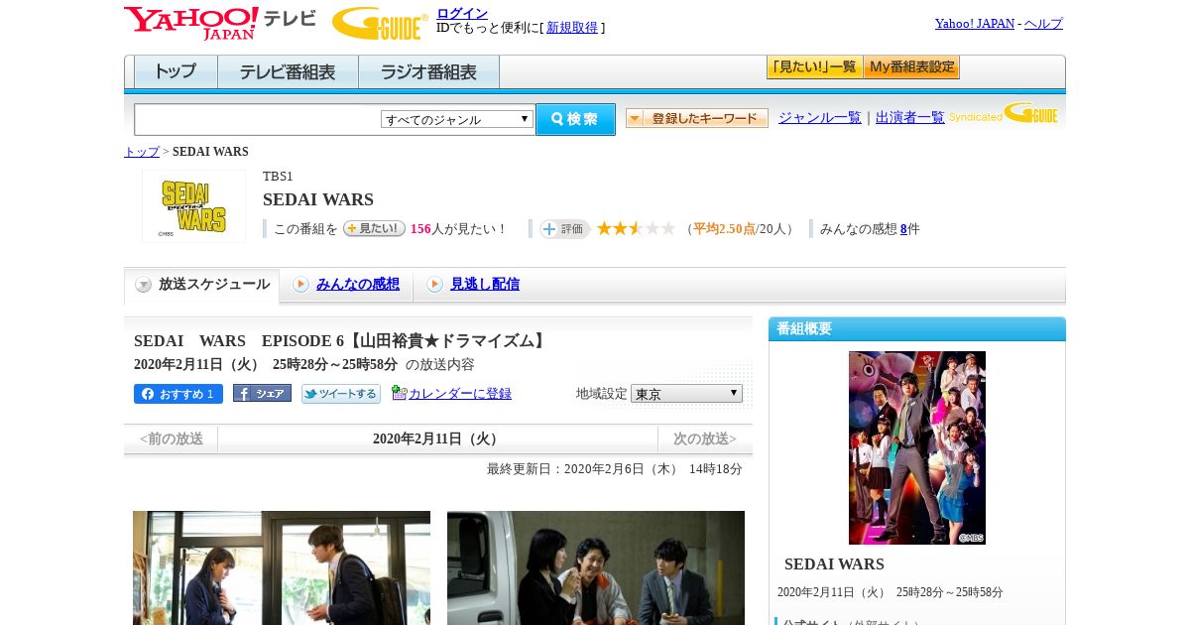Expand the 地域設定 東京 dropdown
Viewport: 1190px width, 625px height.
click(x=686, y=394)
